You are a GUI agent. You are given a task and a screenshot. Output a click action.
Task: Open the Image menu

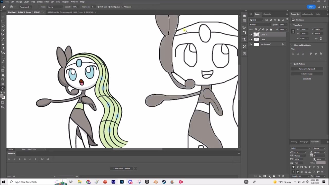[x=19, y=2]
